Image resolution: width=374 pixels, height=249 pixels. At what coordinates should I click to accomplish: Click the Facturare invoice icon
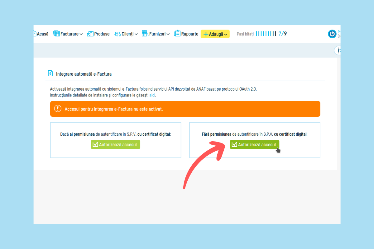tap(56, 34)
